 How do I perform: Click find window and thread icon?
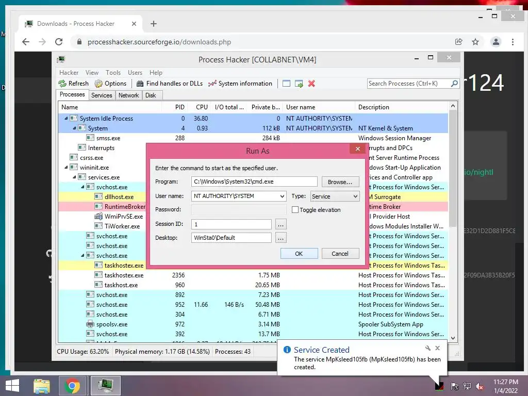click(x=299, y=84)
